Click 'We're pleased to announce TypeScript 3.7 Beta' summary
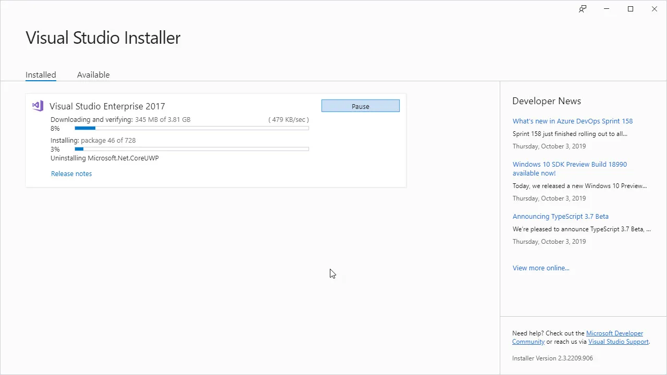Viewport: 667px width, 375px height. click(x=582, y=229)
